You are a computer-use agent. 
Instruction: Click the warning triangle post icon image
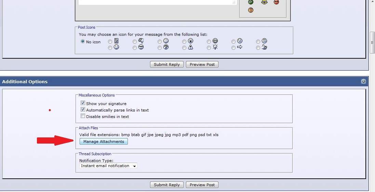(x=191, y=47)
